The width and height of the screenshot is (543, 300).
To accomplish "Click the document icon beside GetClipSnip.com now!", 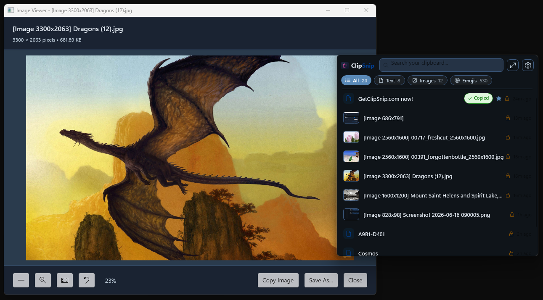I will point(348,99).
